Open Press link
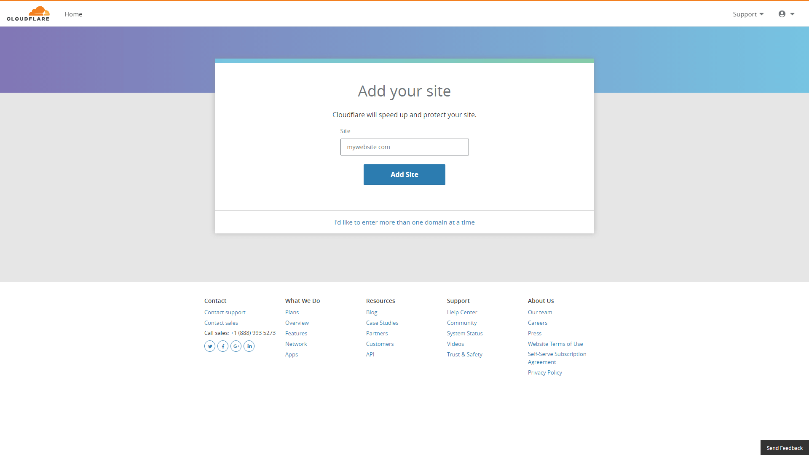Screen dimensions: 809x455 coord(535,333)
